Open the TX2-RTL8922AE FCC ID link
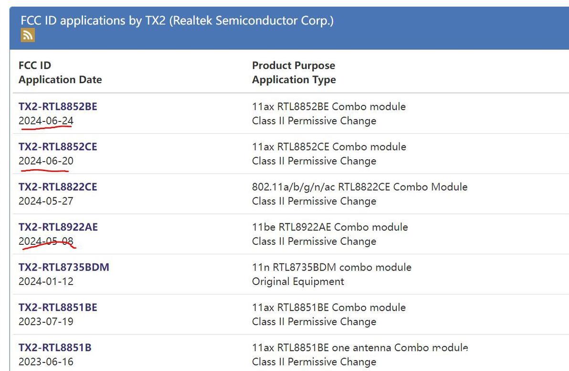 click(x=58, y=227)
